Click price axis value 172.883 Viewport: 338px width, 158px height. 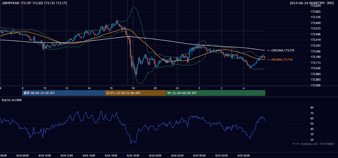click(x=315, y=80)
